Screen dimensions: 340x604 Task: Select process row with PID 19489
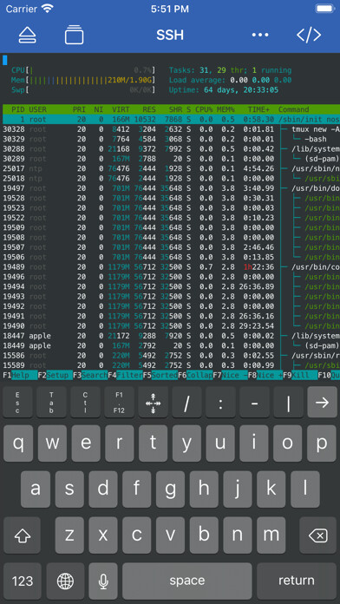pos(172,266)
